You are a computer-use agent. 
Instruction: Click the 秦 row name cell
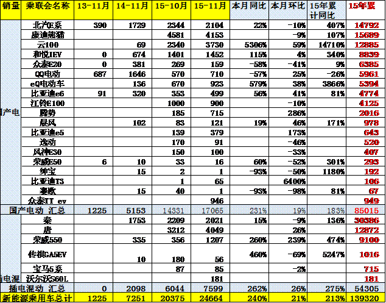[x=47, y=220]
